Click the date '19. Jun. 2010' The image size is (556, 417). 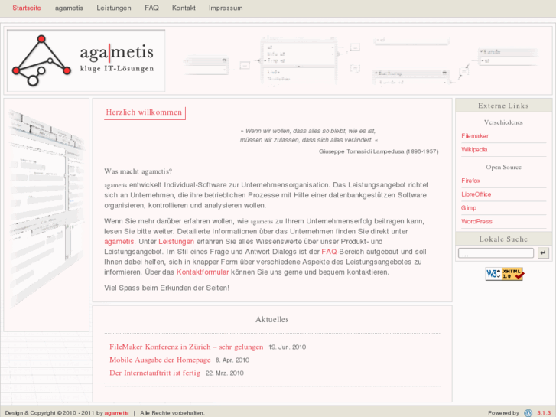pos(288,347)
